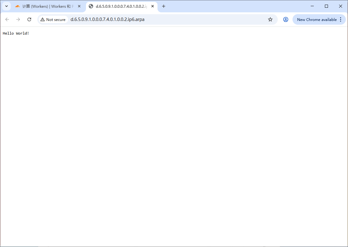Reload the current page
The height and width of the screenshot is (247, 348).
[29, 19]
